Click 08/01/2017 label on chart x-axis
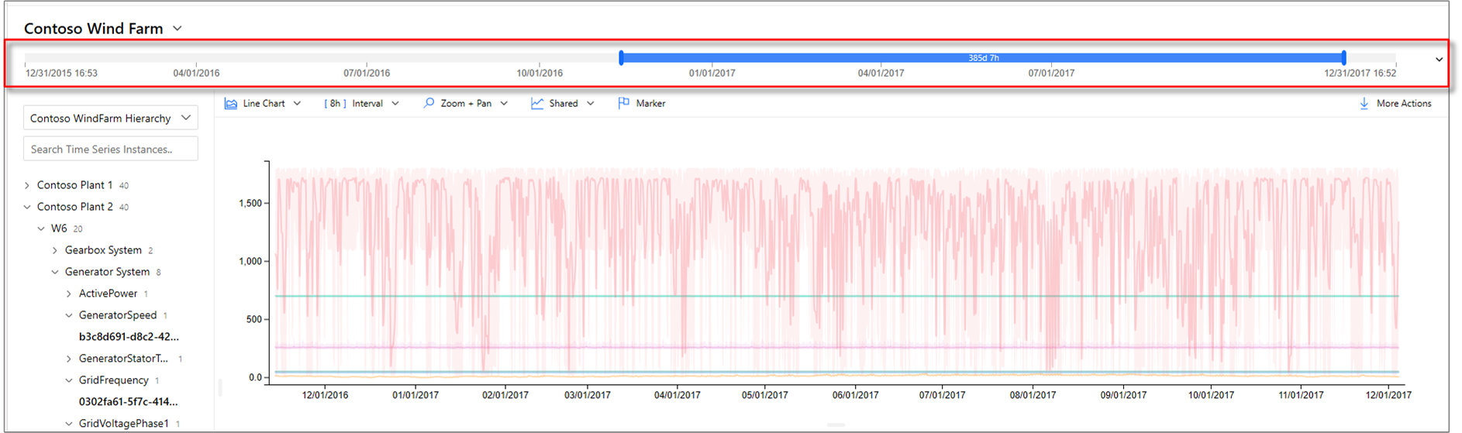The width and height of the screenshot is (1462, 433). pyautogui.click(x=1033, y=395)
